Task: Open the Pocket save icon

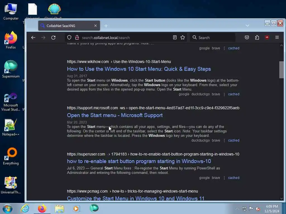Action: [x=247, y=38]
